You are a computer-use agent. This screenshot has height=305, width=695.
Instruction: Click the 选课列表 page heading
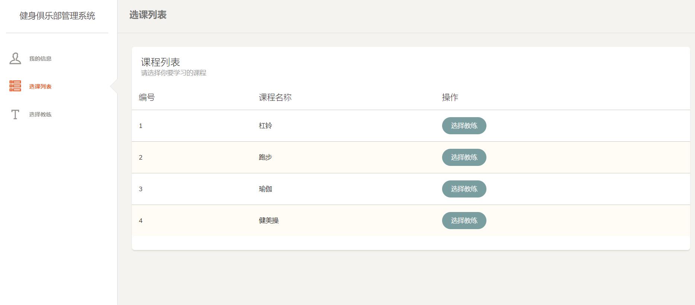coord(148,15)
